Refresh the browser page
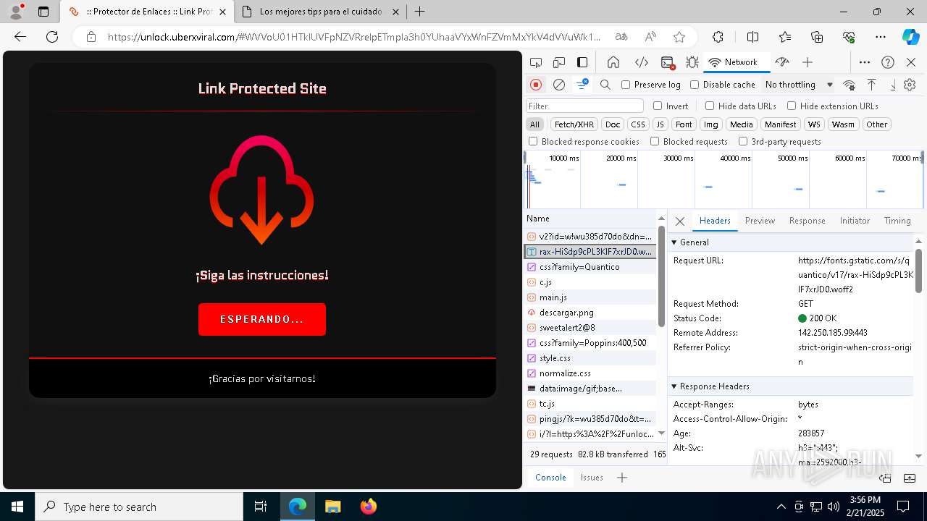927x521 pixels. [52, 37]
